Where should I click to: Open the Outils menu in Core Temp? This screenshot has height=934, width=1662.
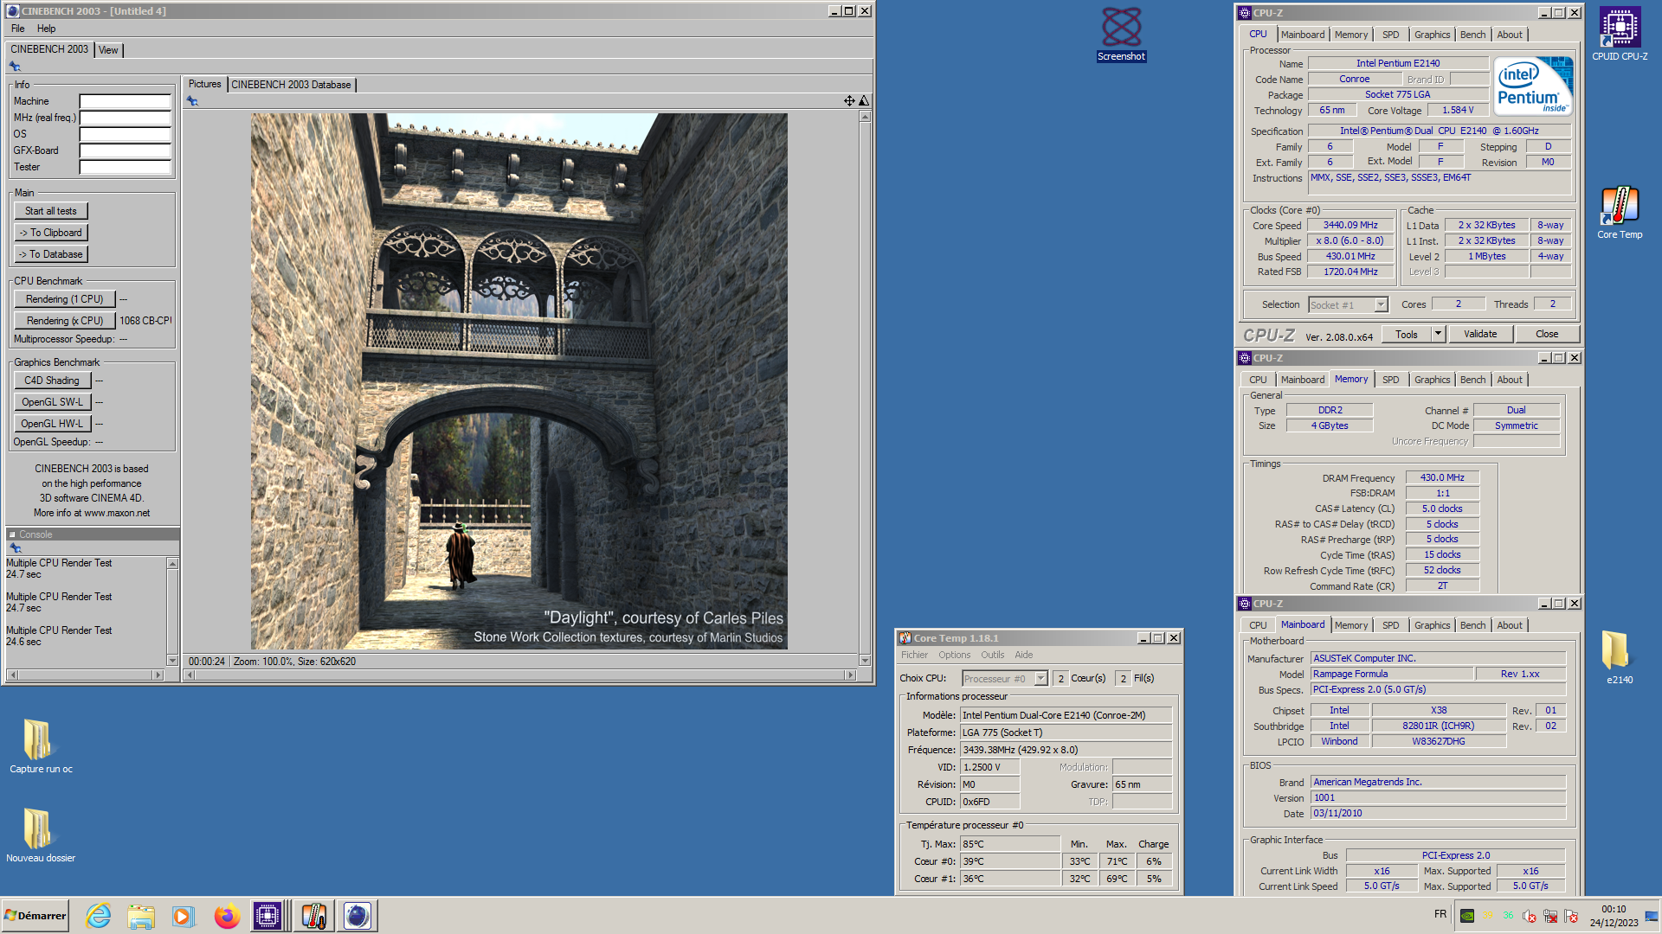(x=993, y=655)
